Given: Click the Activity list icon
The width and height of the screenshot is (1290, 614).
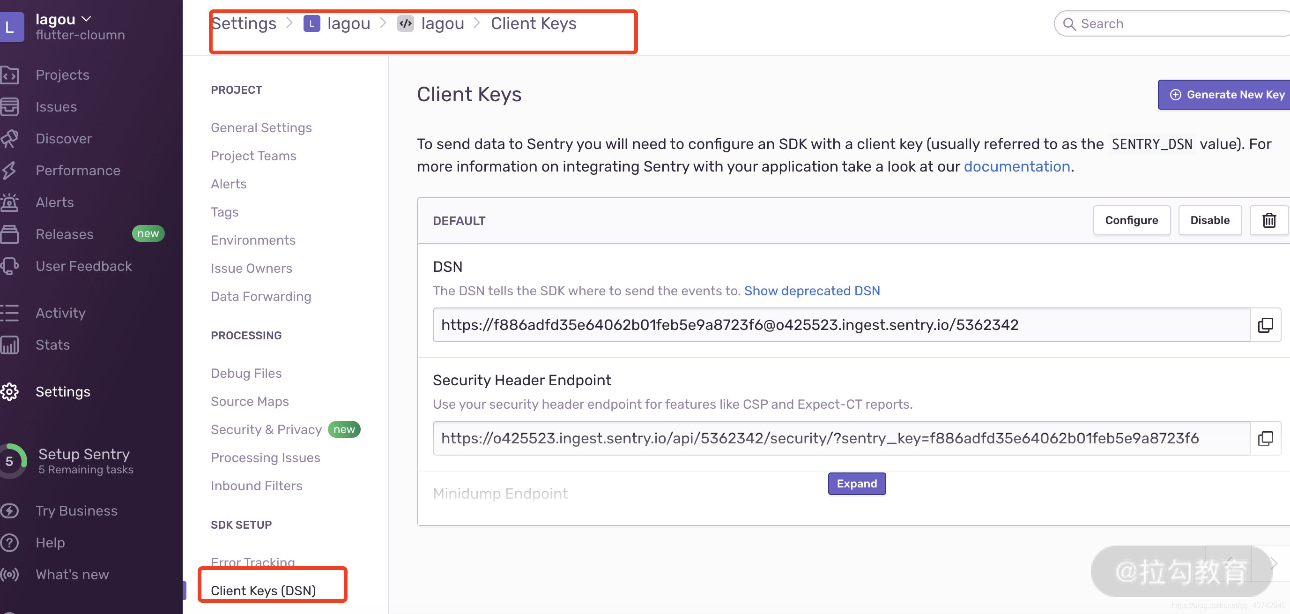Looking at the screenshot, I should (9, 313).
